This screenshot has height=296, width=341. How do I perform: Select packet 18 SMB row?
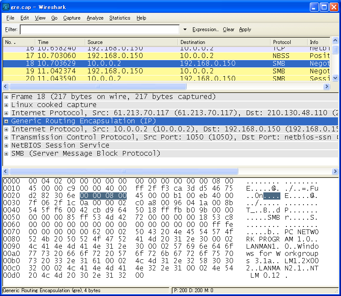click(x=166, y=64)
